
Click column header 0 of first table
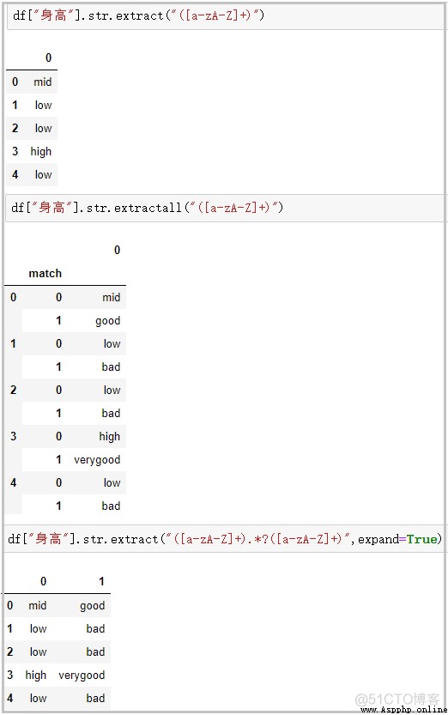pyautogui.click(x=49, y=58)
